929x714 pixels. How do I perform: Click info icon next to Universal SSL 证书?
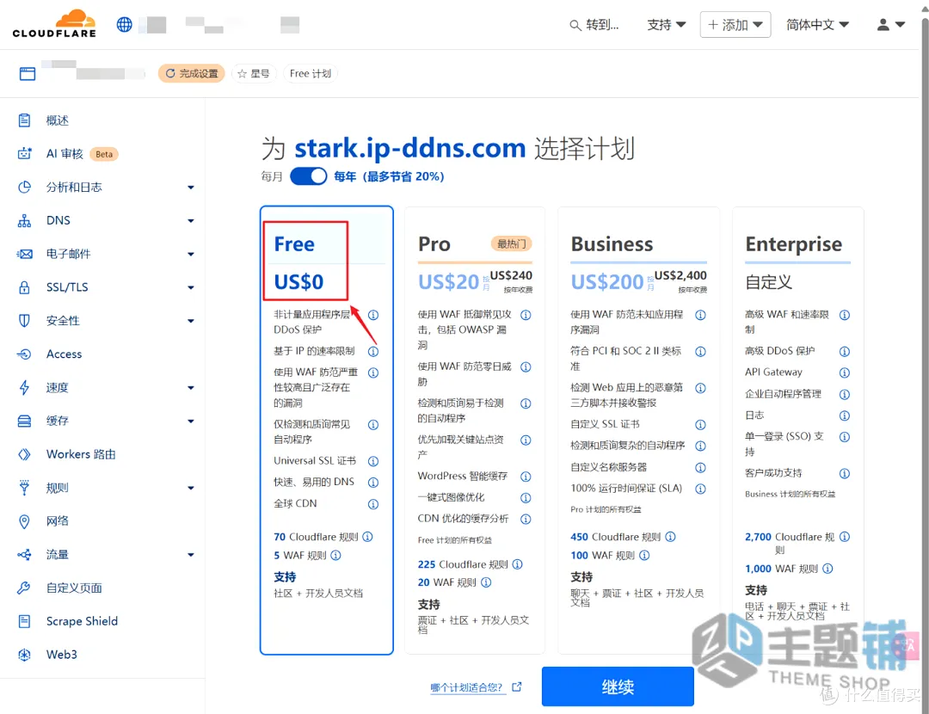tap(373, 461)
